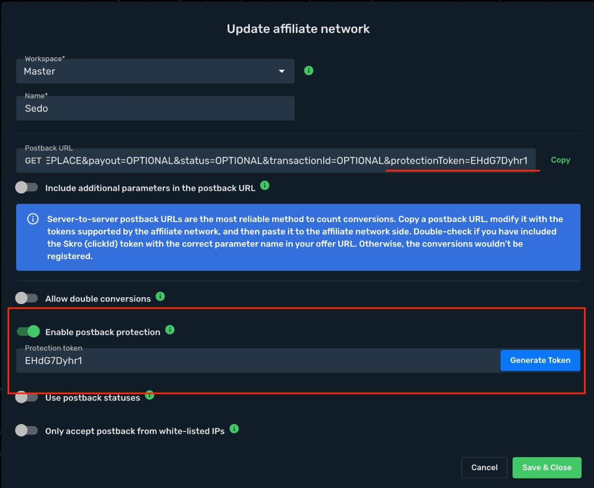Viewport: 594px width, 488px height.
Task: Show info for additional postback parameters
Action: tap(265, 185)
